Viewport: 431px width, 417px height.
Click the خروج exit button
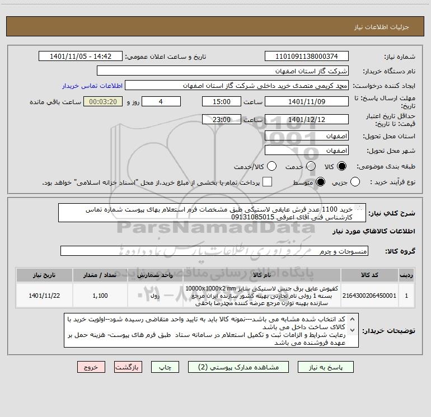click(x=91, y=367)
